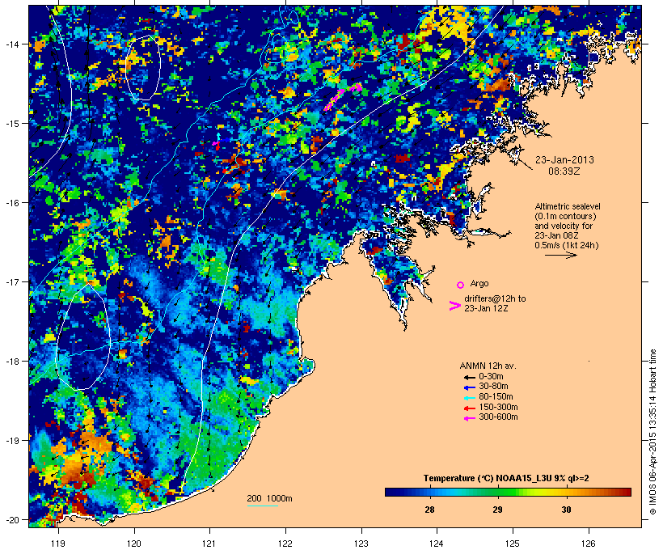Click longitude axis label 122

(x=285, y=544)
